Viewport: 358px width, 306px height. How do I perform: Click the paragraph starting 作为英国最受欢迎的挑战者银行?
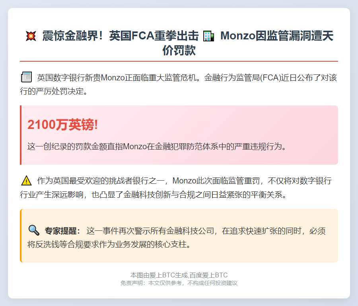pos(176,187)
